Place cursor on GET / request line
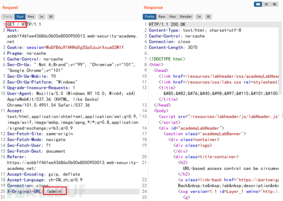 click(16, 25)
